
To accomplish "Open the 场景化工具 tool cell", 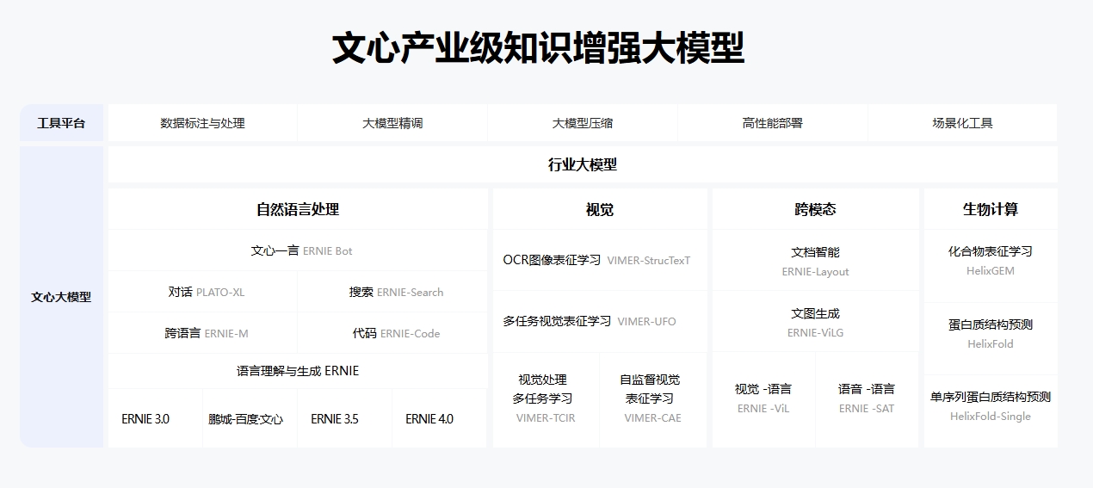I will (962, 123).
